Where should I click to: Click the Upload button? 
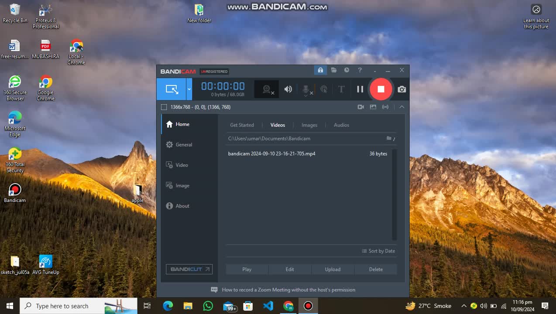click(333, 270)
